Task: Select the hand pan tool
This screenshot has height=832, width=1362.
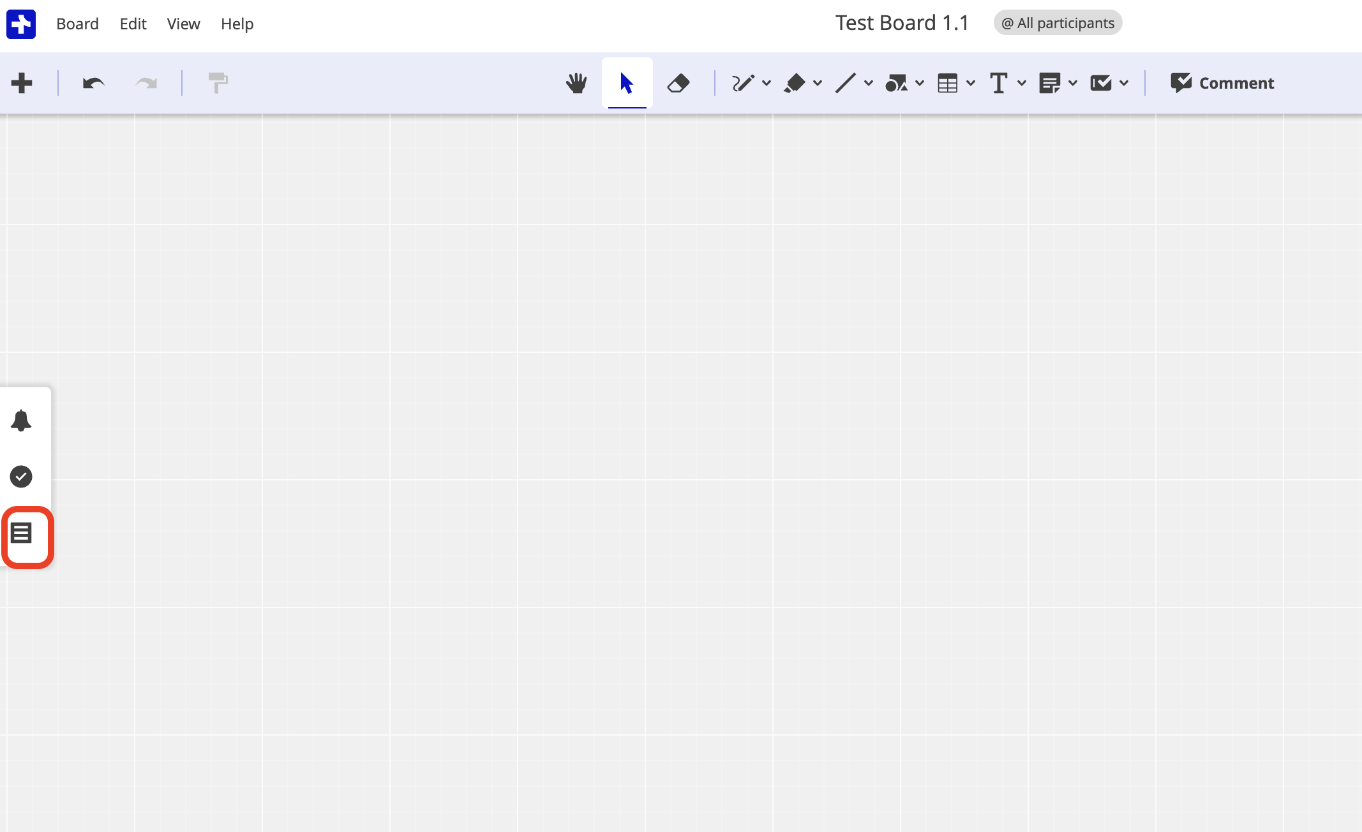Action: coord(576,83)
